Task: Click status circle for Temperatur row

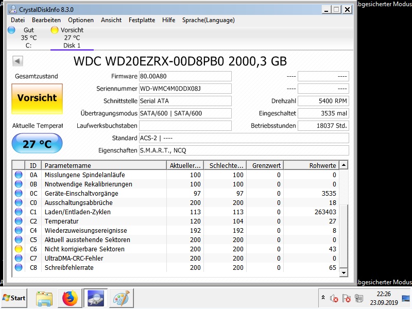Action: coord(19,221)
